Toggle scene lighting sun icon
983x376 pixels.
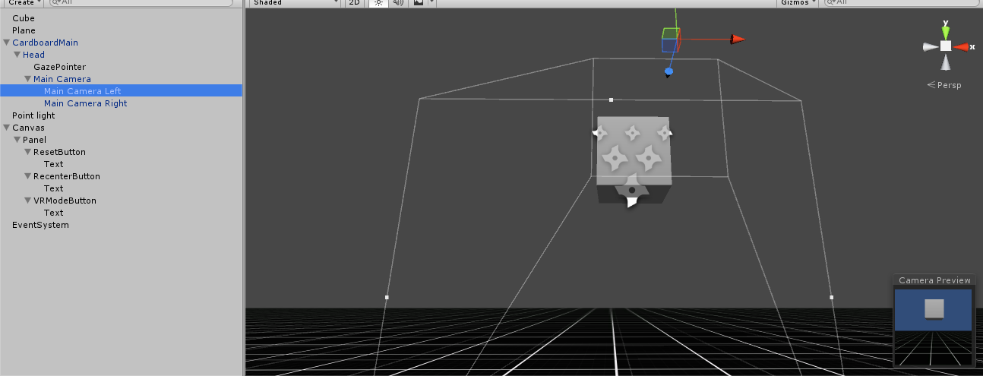[x=377, y=2]
